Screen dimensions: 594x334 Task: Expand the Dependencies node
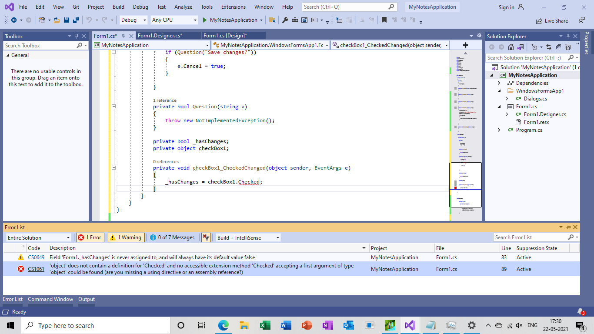pos(499,83)
